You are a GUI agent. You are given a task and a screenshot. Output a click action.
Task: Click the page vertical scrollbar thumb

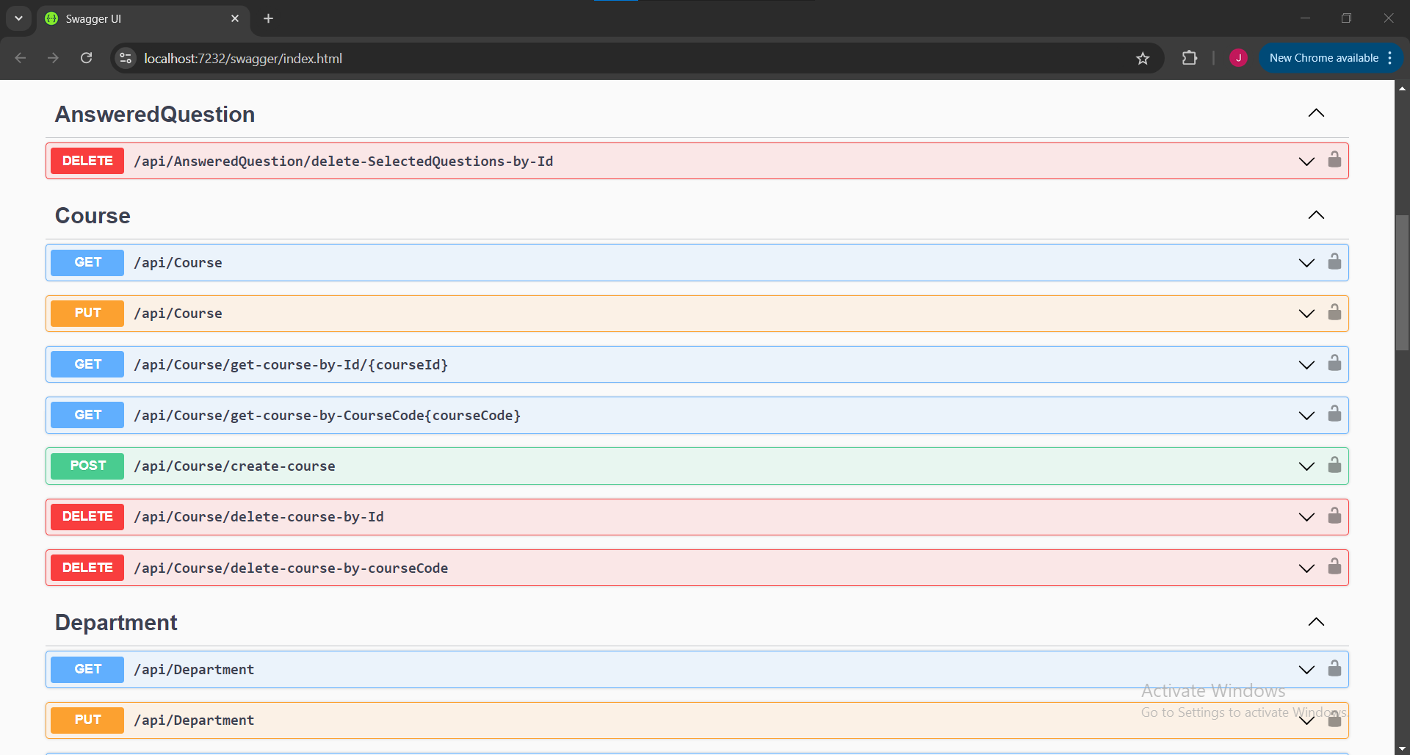1402,283
